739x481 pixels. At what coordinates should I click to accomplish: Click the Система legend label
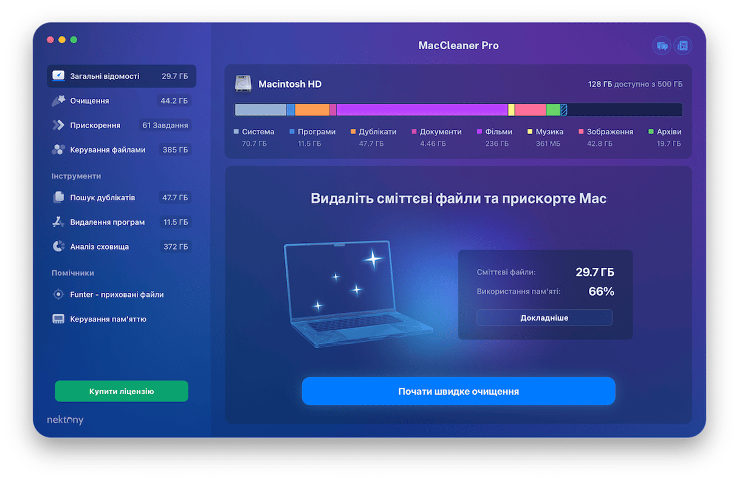pos(258,132)
